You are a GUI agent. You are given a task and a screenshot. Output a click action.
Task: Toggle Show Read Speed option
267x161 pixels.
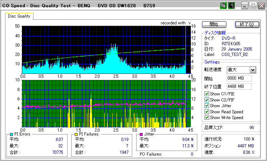click(207, 112)
